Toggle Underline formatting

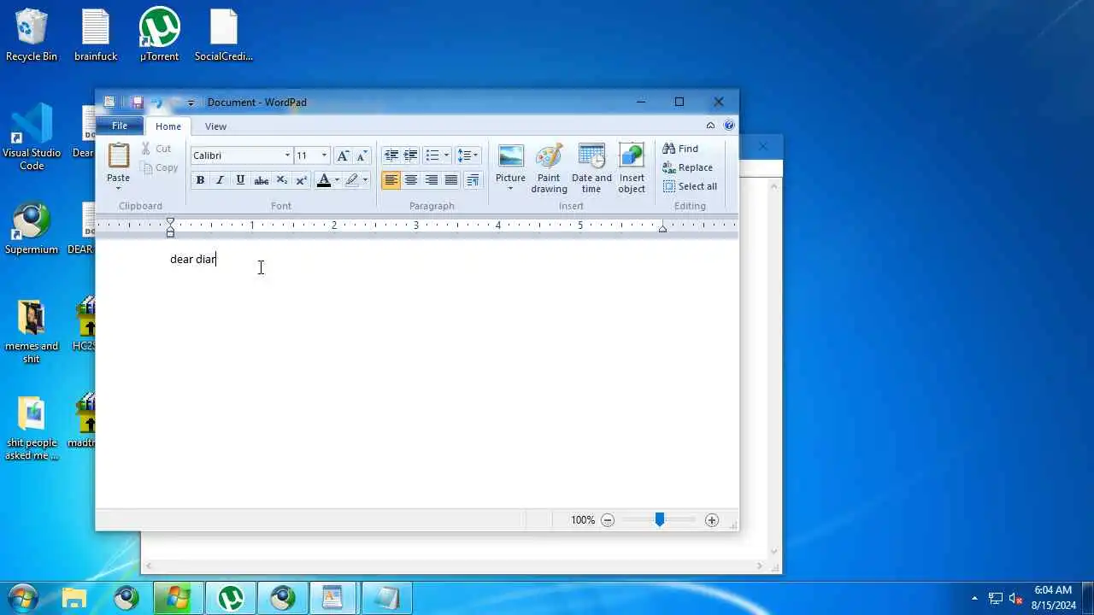(240, 180)
